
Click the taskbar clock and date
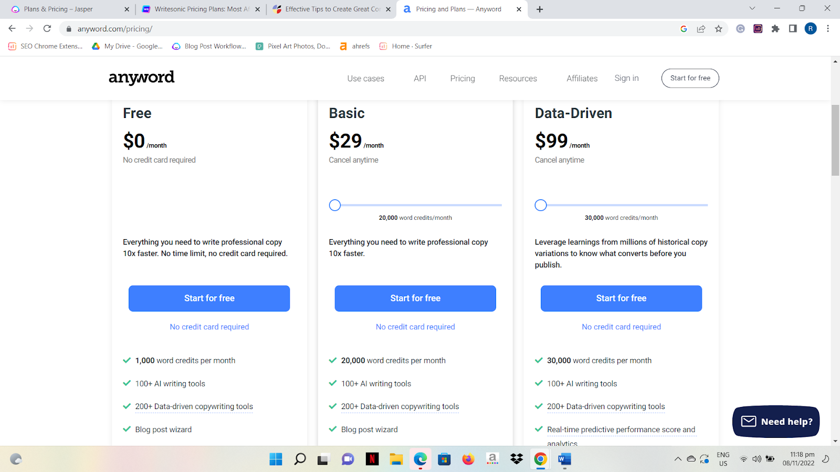click(x=799, y=459)
